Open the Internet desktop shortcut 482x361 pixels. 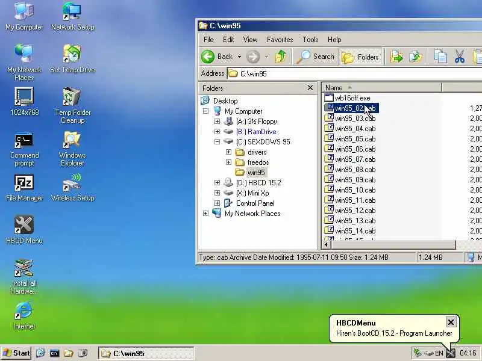(24, 315)
